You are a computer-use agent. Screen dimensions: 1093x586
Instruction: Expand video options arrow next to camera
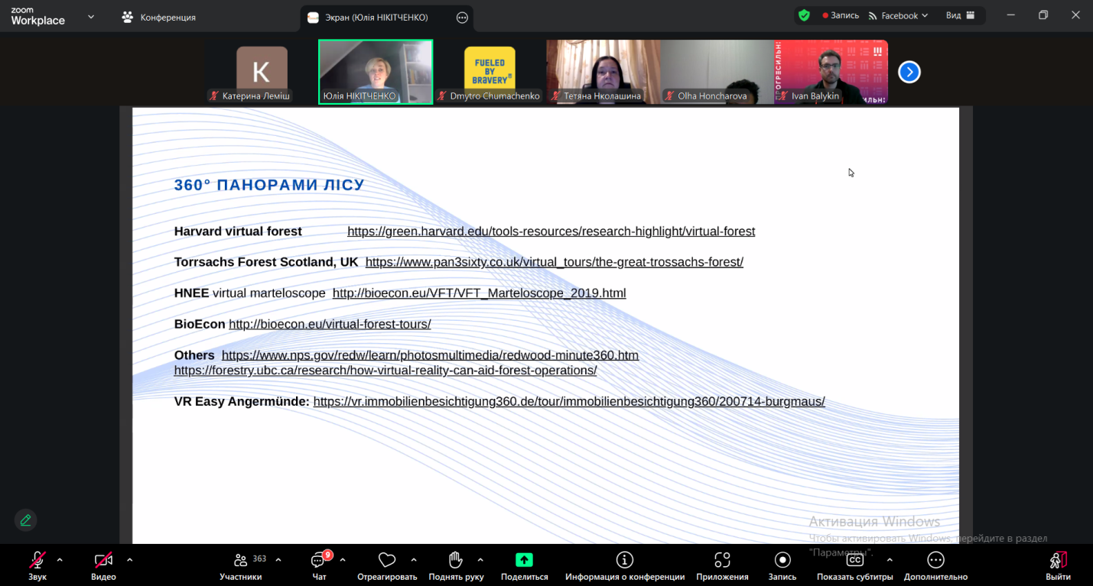(x=129, y=560)
